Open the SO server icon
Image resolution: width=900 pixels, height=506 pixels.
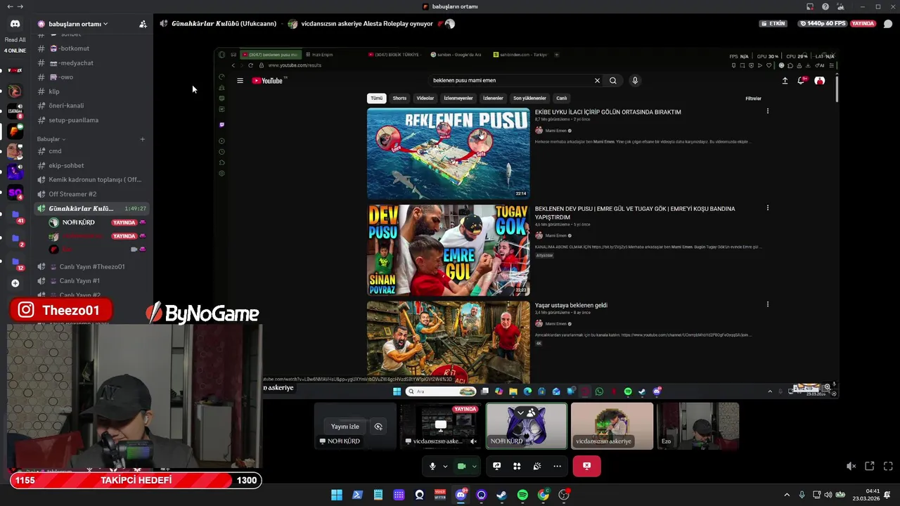pos(15,193)
